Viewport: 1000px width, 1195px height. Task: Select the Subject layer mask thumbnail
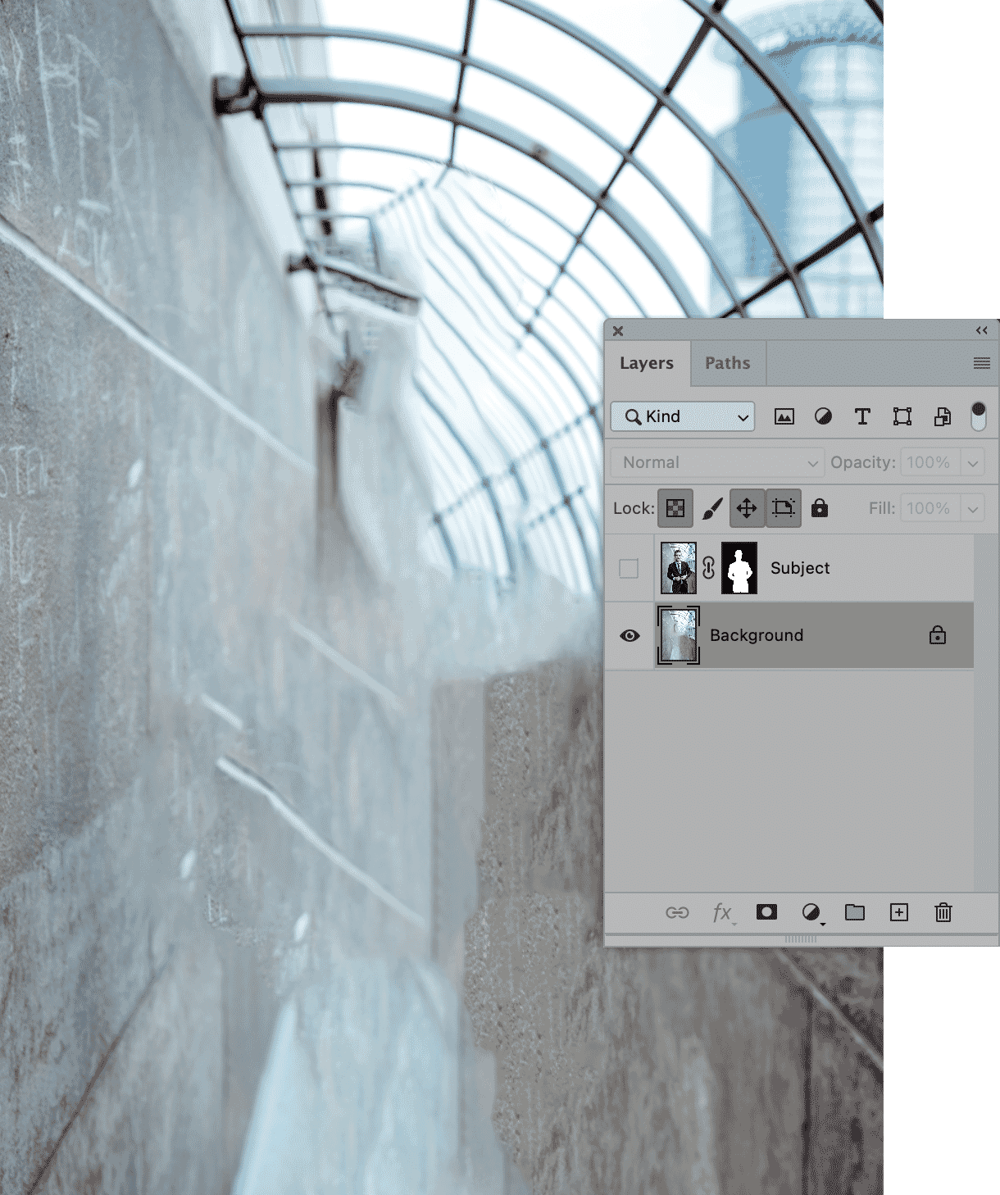click(x=739, y=568)
